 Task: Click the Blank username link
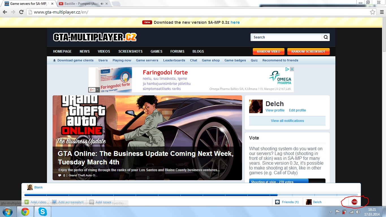(x=38, y=187)
